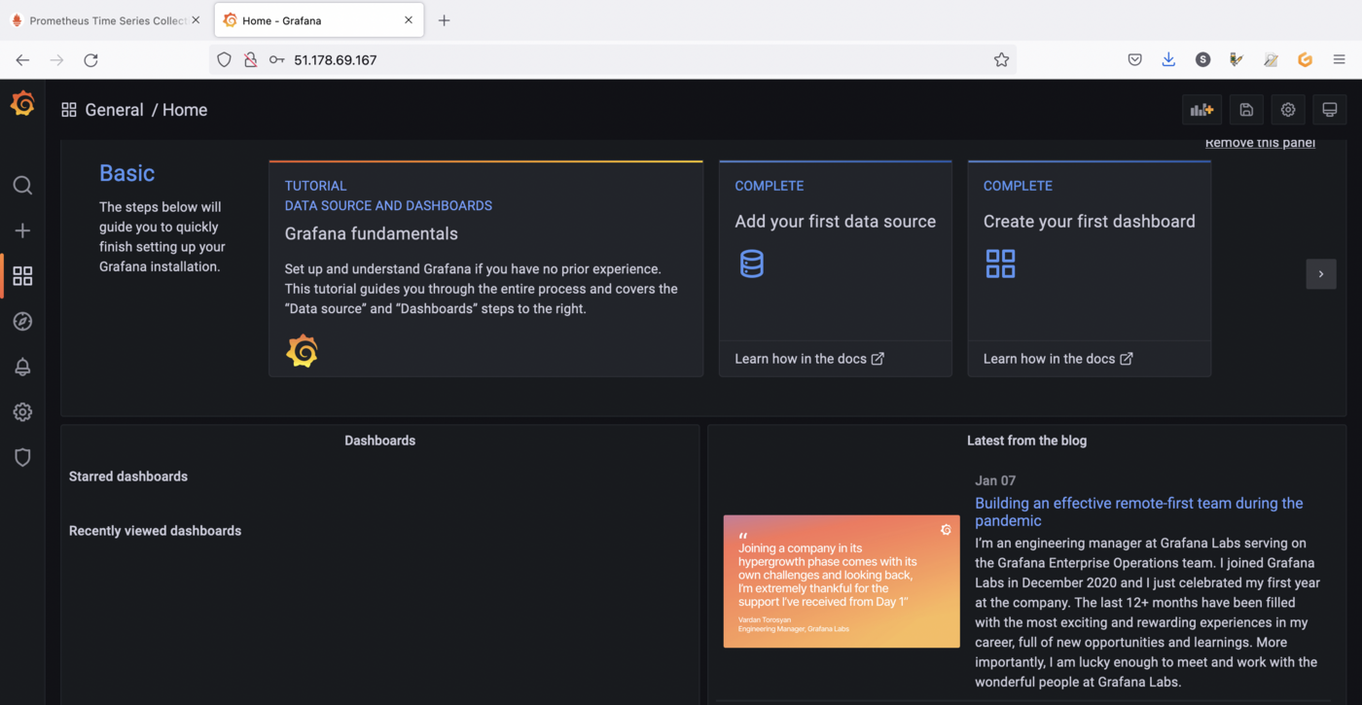Click the Grafana logo in top left

tap(22, 103)
